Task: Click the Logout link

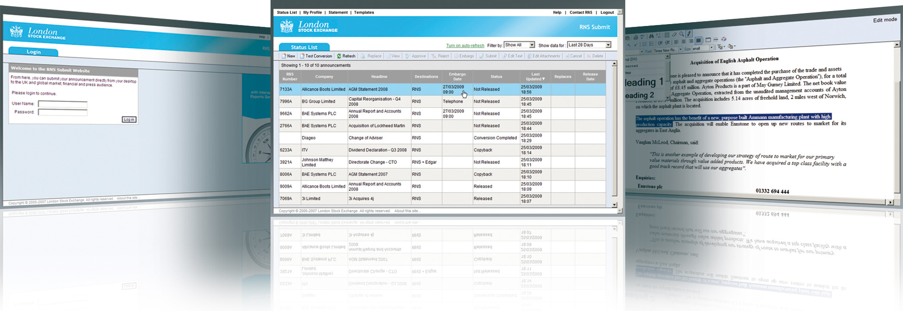Action: tap(607, 12)
